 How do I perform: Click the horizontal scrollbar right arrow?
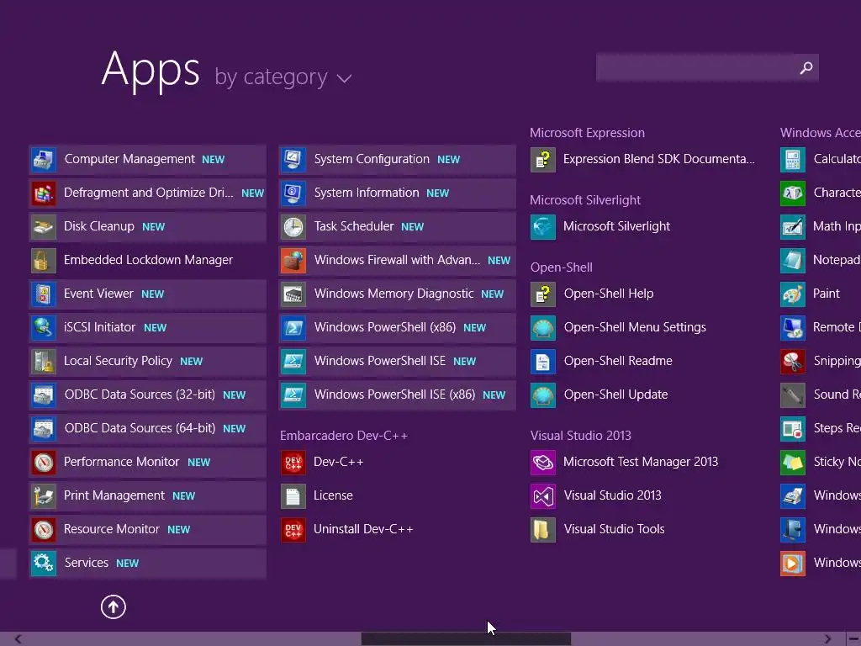(827, 639)
